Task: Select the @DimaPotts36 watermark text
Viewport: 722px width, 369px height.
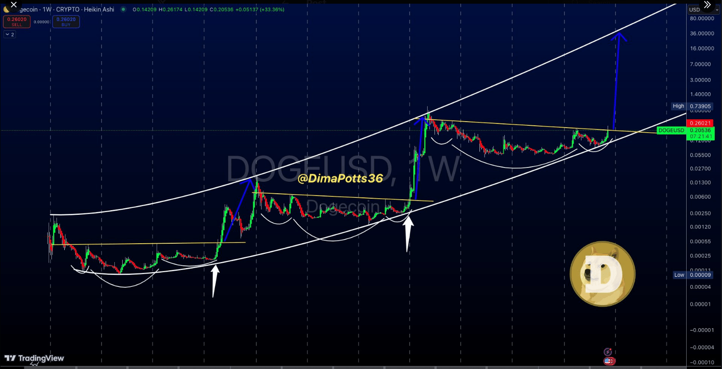Action: (x=340, y=179)
